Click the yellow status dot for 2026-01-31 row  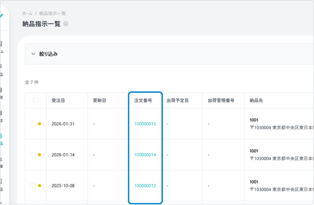(x=39, y=124)
